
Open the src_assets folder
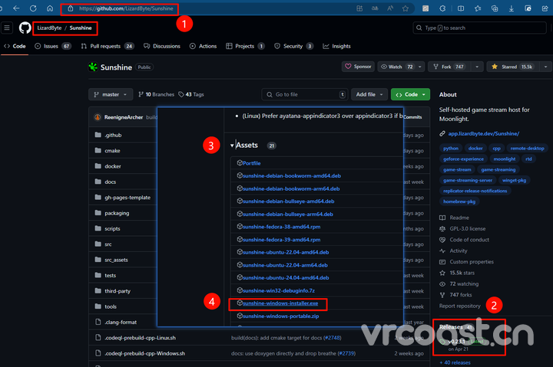tap(116, 260)
